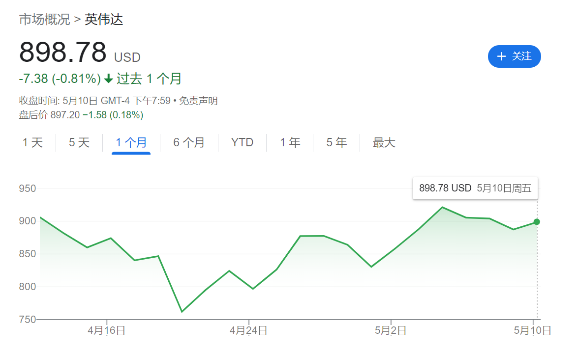Click the 5月2日 date marker
The width and height of the screenshot is (577, 350).
391,330
